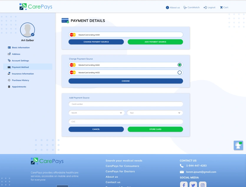Click the Logout arrow icon

coord(205,8)
